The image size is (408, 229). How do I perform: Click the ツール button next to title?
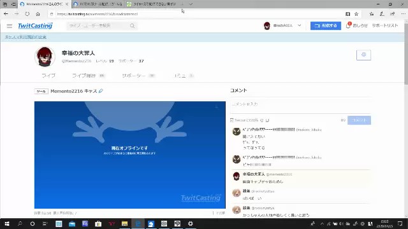click(41, 91)
